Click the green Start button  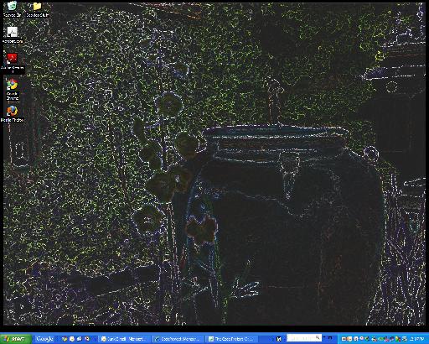tap(15, 339)
